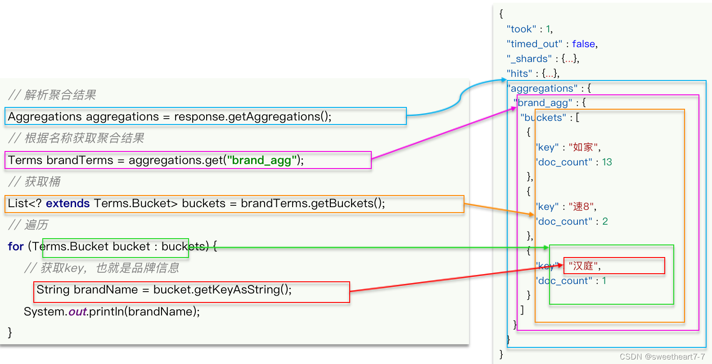Click the line 'List<? extends Terms.Bucket> buckets = brandTerms.getBuckets();'
The width and height of the screenshot is (712, 364).
[196, 204]
